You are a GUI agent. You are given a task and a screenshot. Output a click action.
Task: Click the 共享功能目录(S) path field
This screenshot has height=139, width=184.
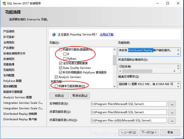point(129,112)
